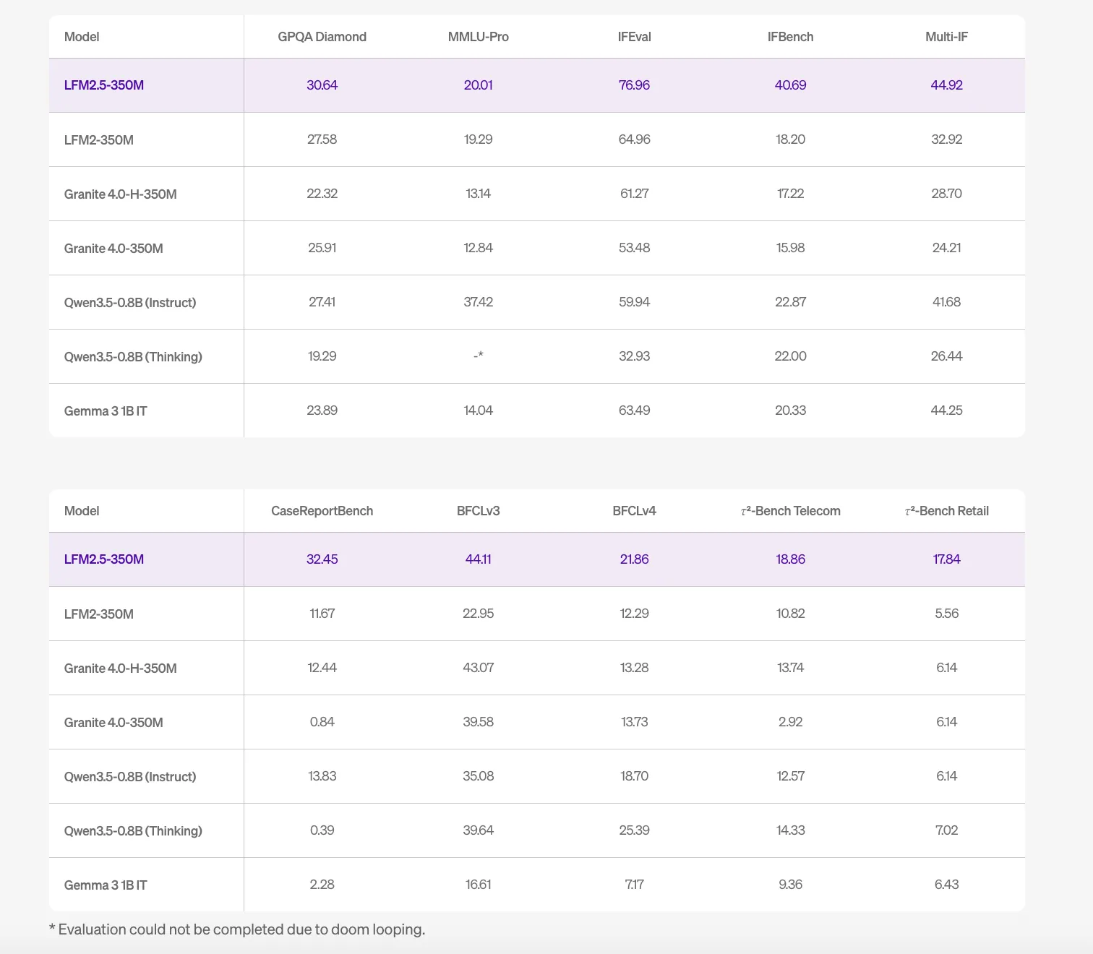The width and height of the screenshot is (1093, 954).
Task: Click the GPQA Diamond column header
Action: coord(322,37)
